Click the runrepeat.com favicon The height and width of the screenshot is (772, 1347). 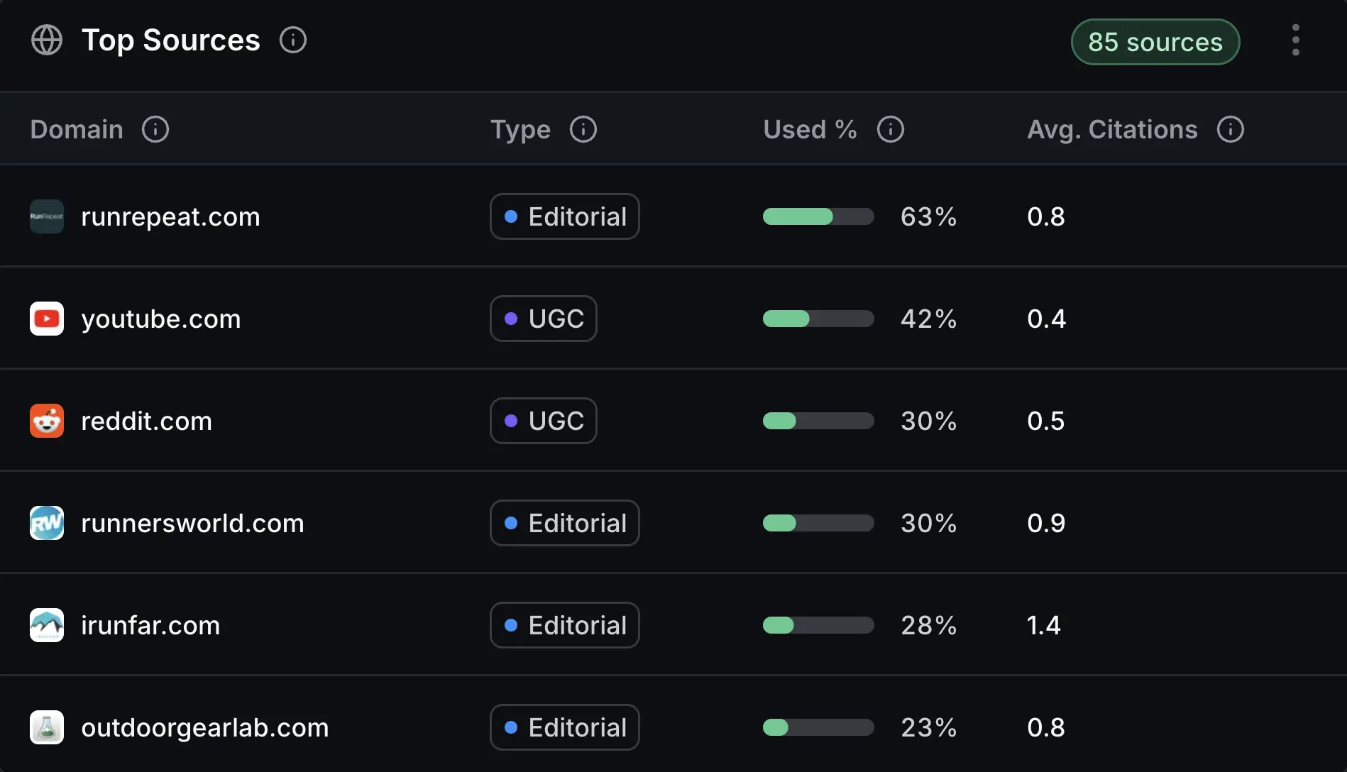46,216
